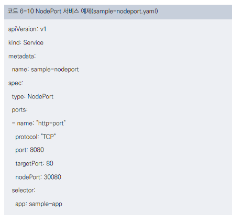Click the type: NodePort line

coord(32,97)
